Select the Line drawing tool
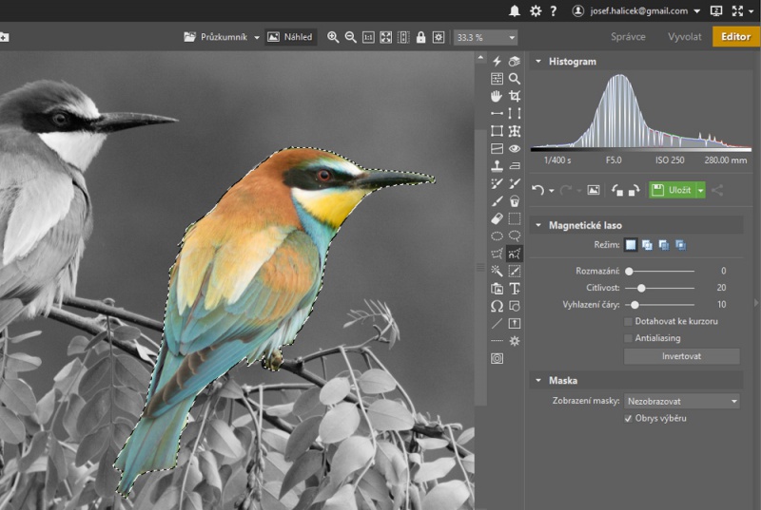The image size is (761, 510). click(497, 323)
